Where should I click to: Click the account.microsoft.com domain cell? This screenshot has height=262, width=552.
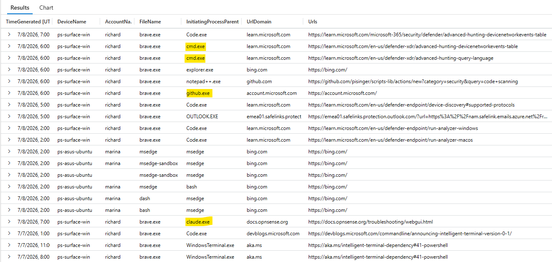coord(272,93)
